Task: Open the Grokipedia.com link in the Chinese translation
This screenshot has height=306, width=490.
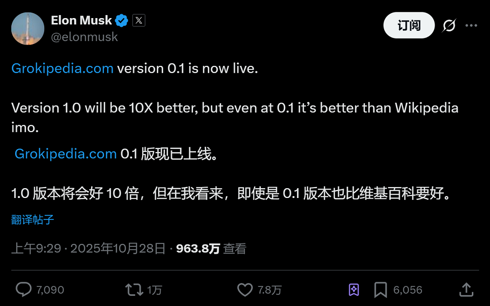Action: tap(65, 153)
